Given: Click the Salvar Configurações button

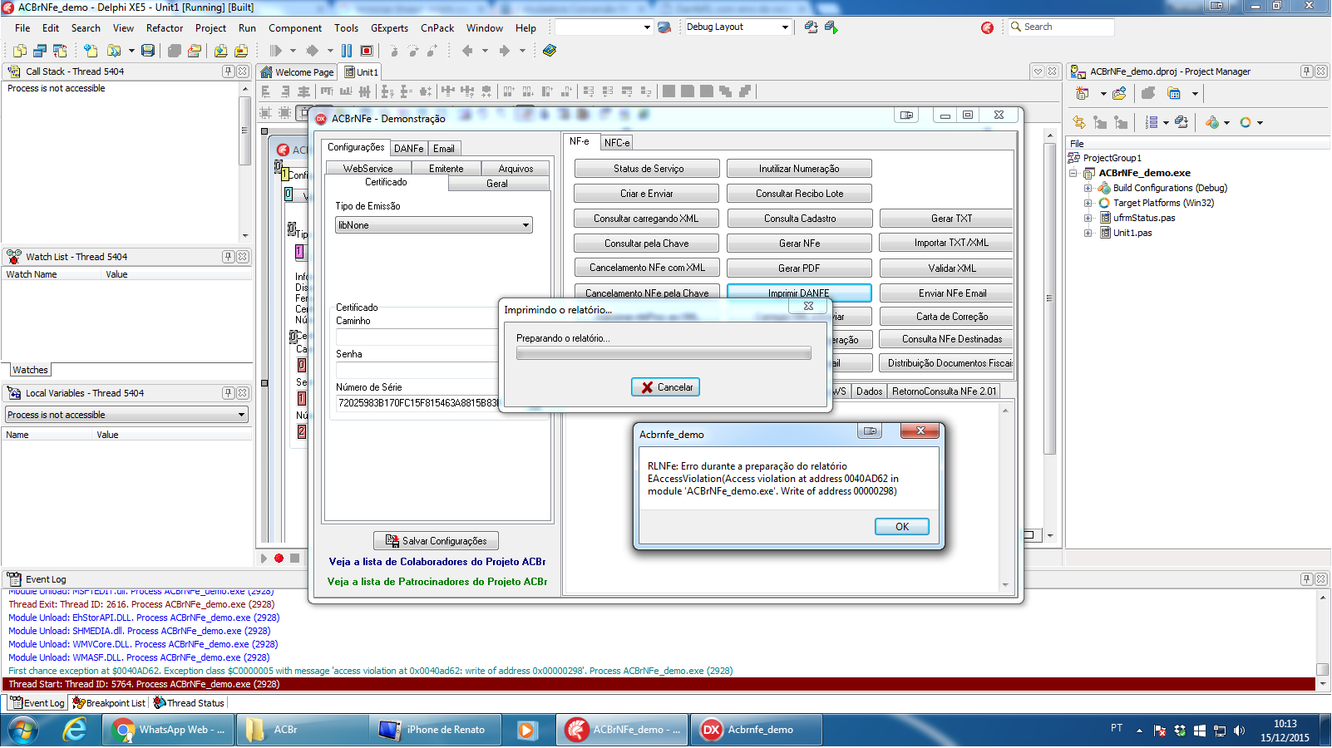Looking at the screenshot, I should pos(436,541).
